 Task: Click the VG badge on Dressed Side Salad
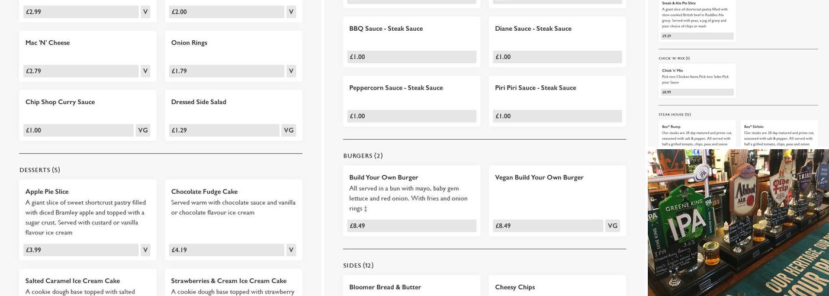click(288, 130)
